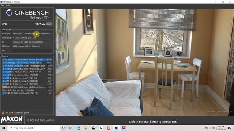
Task: Select the Intel Xeon Platinum 8168 ranking row
Action: [x=27, y=60]
